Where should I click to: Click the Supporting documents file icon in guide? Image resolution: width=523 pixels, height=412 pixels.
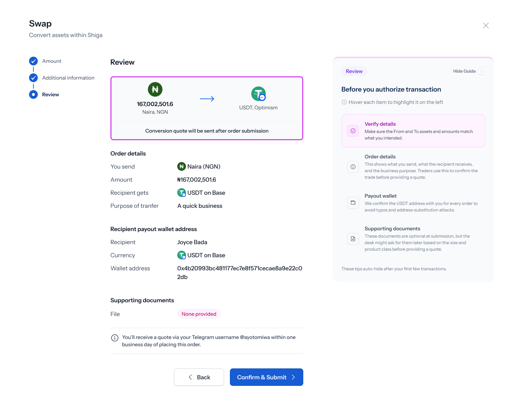(353, 239)
